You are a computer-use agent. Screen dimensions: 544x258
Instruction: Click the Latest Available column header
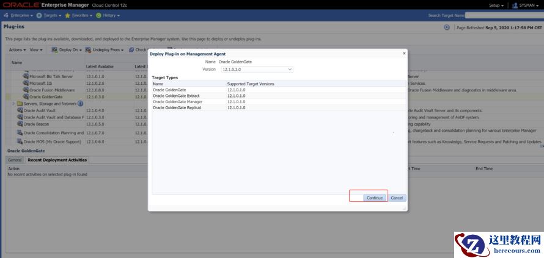click(100, 66)
